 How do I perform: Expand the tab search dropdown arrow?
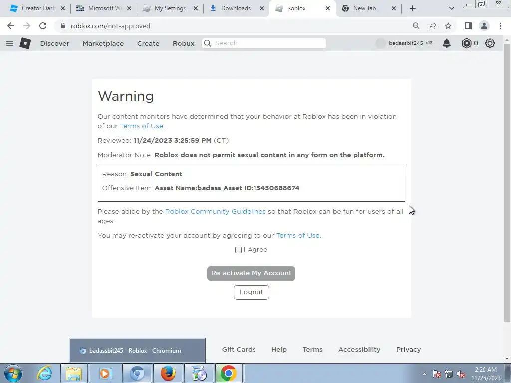[451, 8]
